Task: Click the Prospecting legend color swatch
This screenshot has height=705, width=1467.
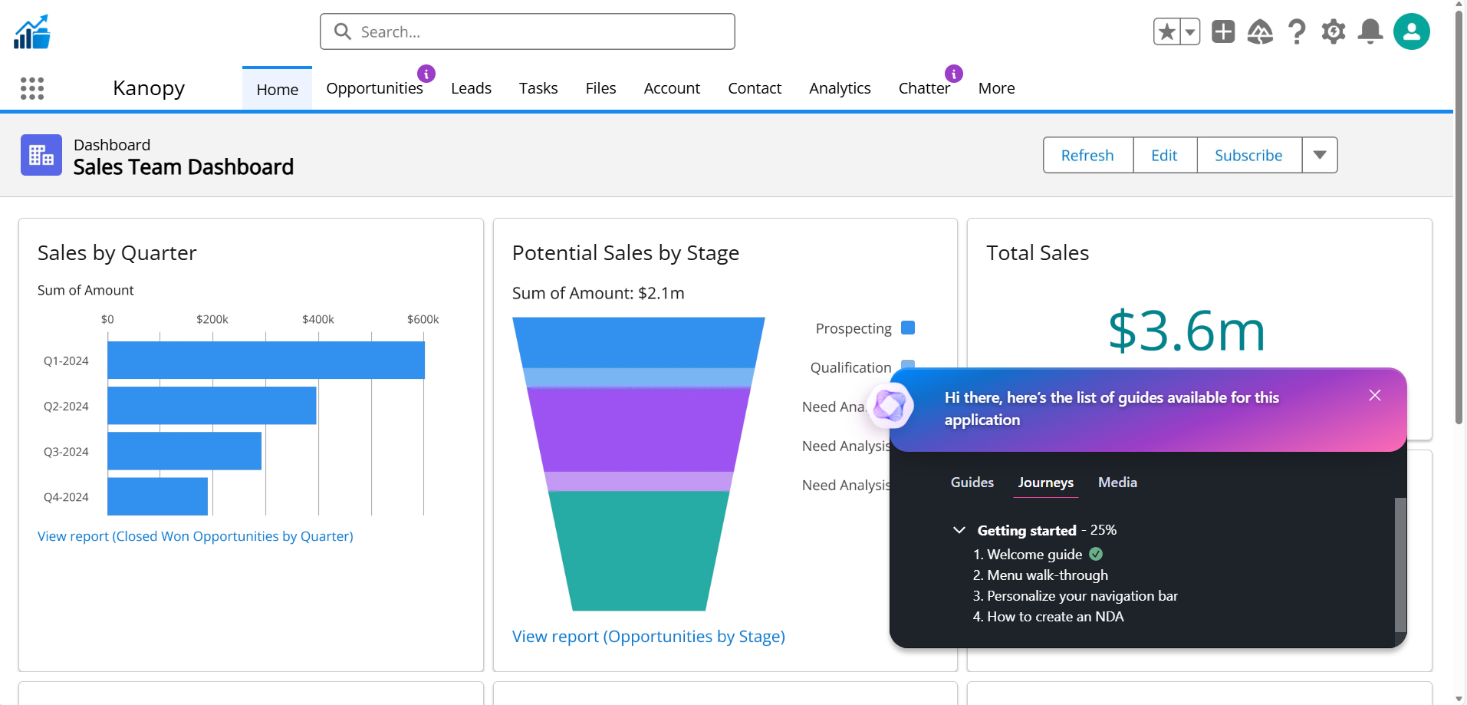Action: tap(908, 328)
